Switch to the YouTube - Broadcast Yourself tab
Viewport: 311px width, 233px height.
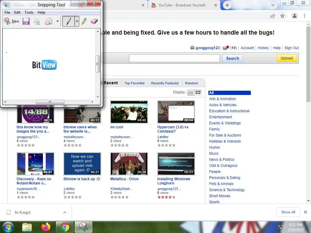[182, 5]
